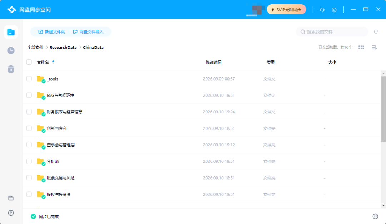Toggle the select-all checkbox in header

(x=29, y=62)
